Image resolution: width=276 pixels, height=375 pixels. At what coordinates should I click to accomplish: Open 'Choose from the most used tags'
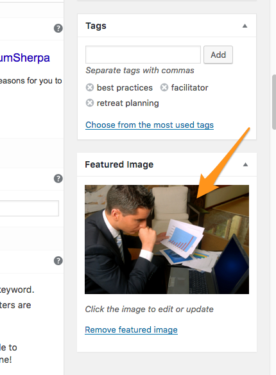coord(150,125)
